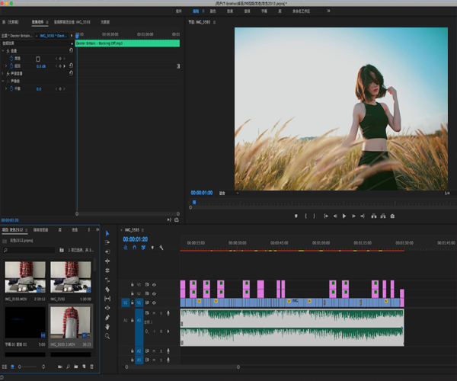Image resolution: width=457 pixels, height=381 pixels.
Task: Switch project panel to list view
Action: [5, 367]
